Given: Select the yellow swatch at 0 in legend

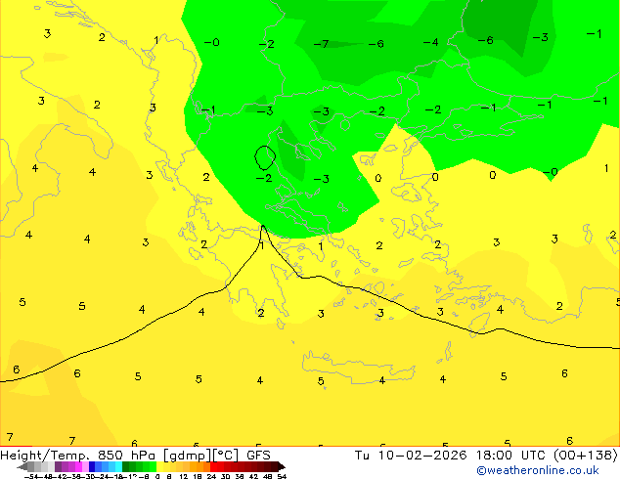Looking at the screenshot, I should 160,467.
